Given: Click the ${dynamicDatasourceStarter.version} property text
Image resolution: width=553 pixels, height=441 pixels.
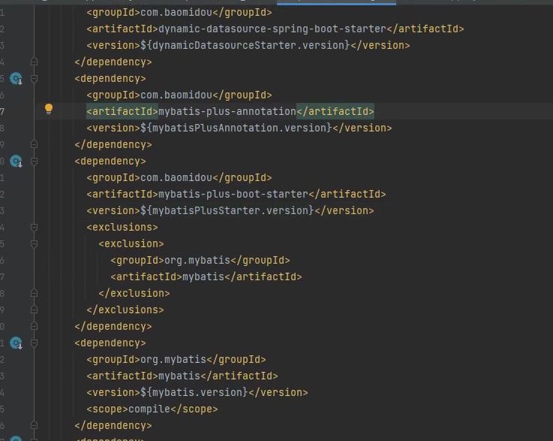Looking at the screenshot, I should point(245,45).
